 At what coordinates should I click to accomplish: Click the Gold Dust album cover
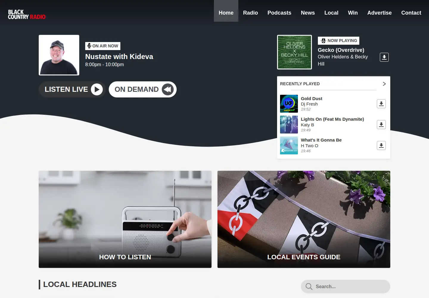(289, 104)
